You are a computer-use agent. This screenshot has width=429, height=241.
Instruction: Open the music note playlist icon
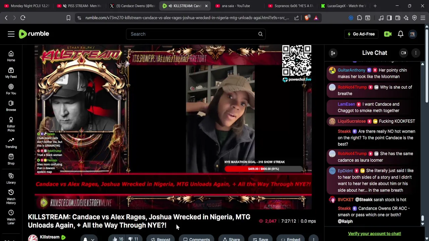pos(381,18)
